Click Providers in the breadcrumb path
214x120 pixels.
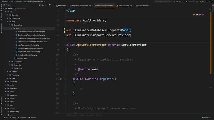click(x=19, y=1)
